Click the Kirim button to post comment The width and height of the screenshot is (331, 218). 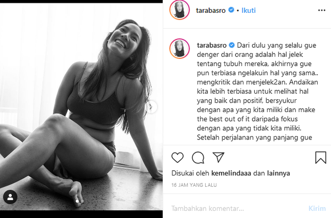tap(317, 209)
